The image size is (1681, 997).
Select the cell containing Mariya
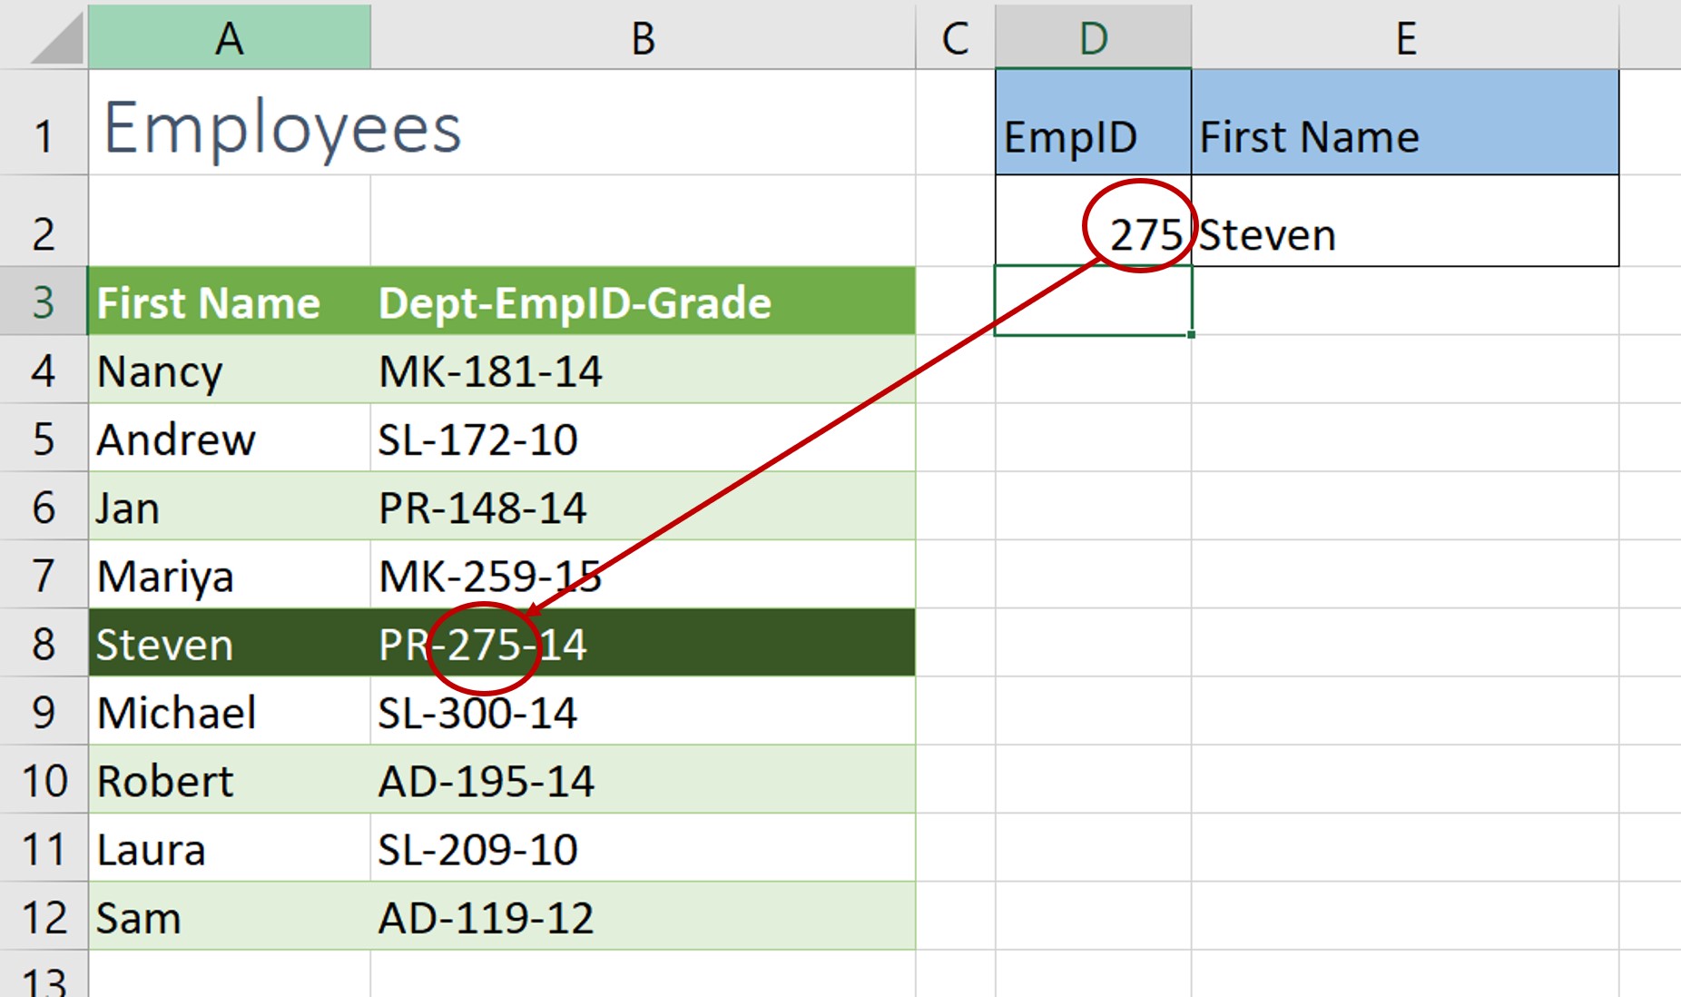(x=230, y=574)
